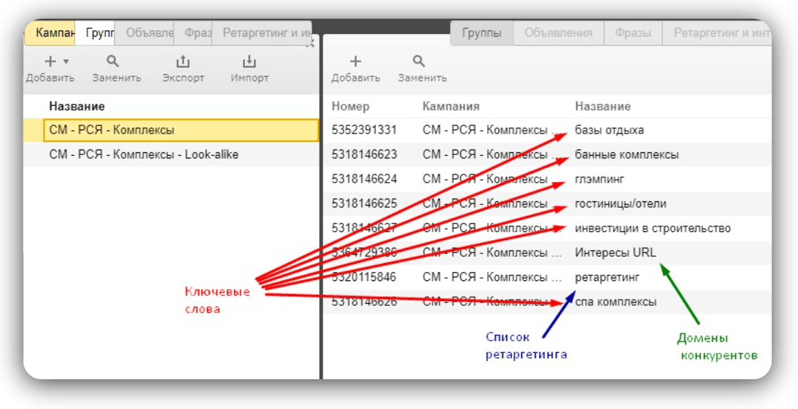The height and width of the screenshot is (409, 798).
Task: Select the Интересы URL group row
Action: [x=547, y=253]
